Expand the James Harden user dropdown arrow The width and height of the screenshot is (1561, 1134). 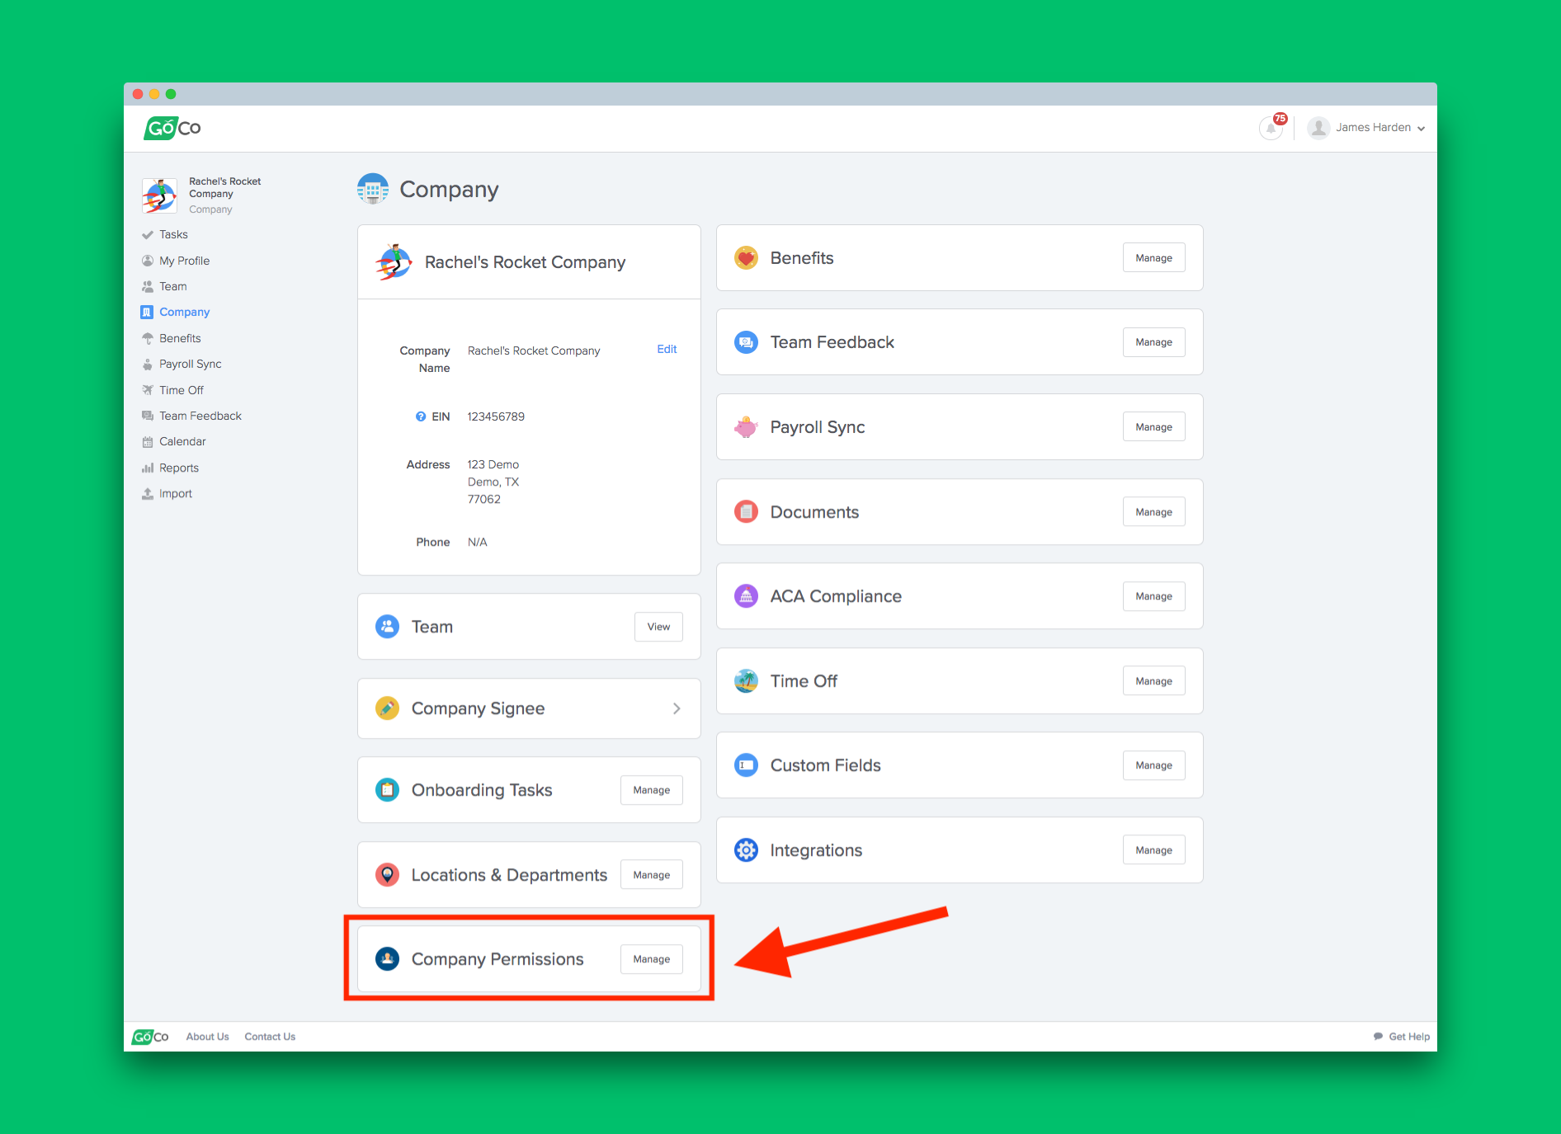coord(1421,129)
